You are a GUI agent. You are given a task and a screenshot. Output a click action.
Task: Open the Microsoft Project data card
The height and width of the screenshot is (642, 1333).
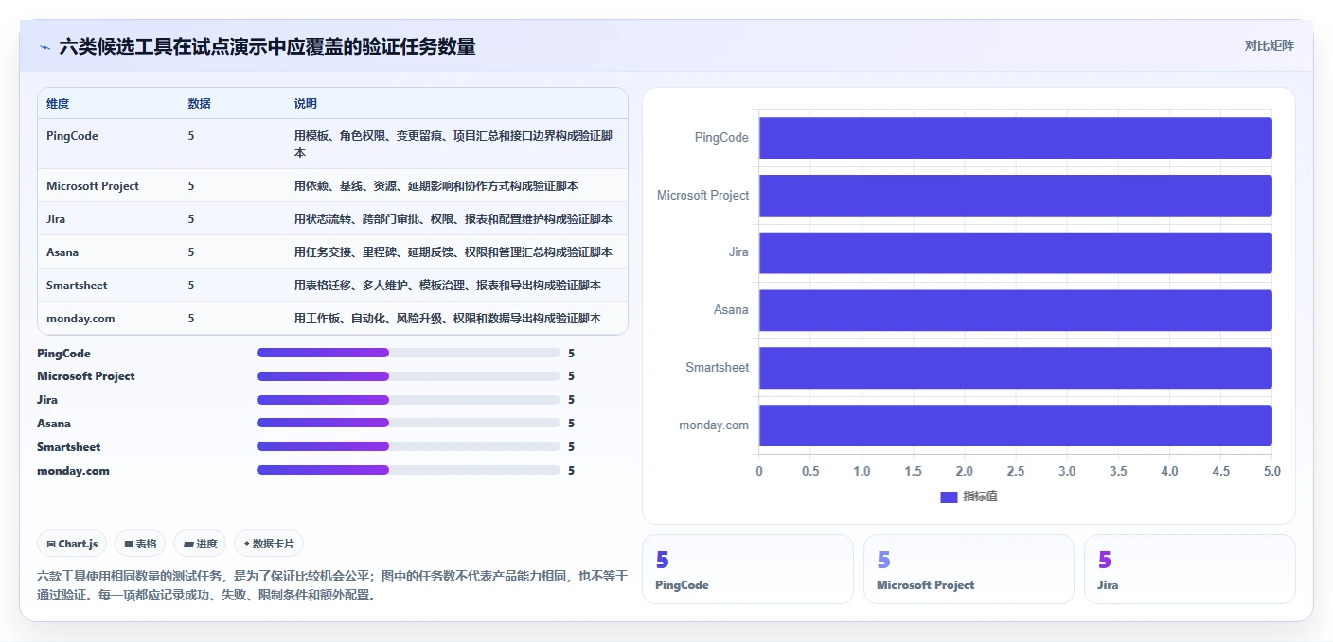click(x=969, y=569)
